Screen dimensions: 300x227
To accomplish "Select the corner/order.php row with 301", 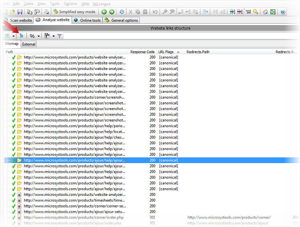I will point(74,217).
